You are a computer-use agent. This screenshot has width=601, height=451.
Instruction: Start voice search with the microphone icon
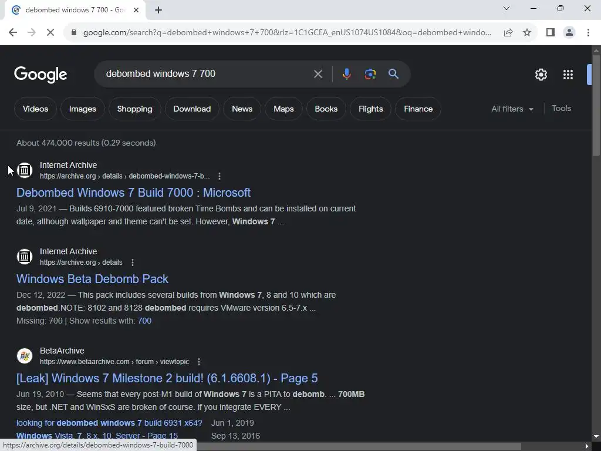coord(346,74)
